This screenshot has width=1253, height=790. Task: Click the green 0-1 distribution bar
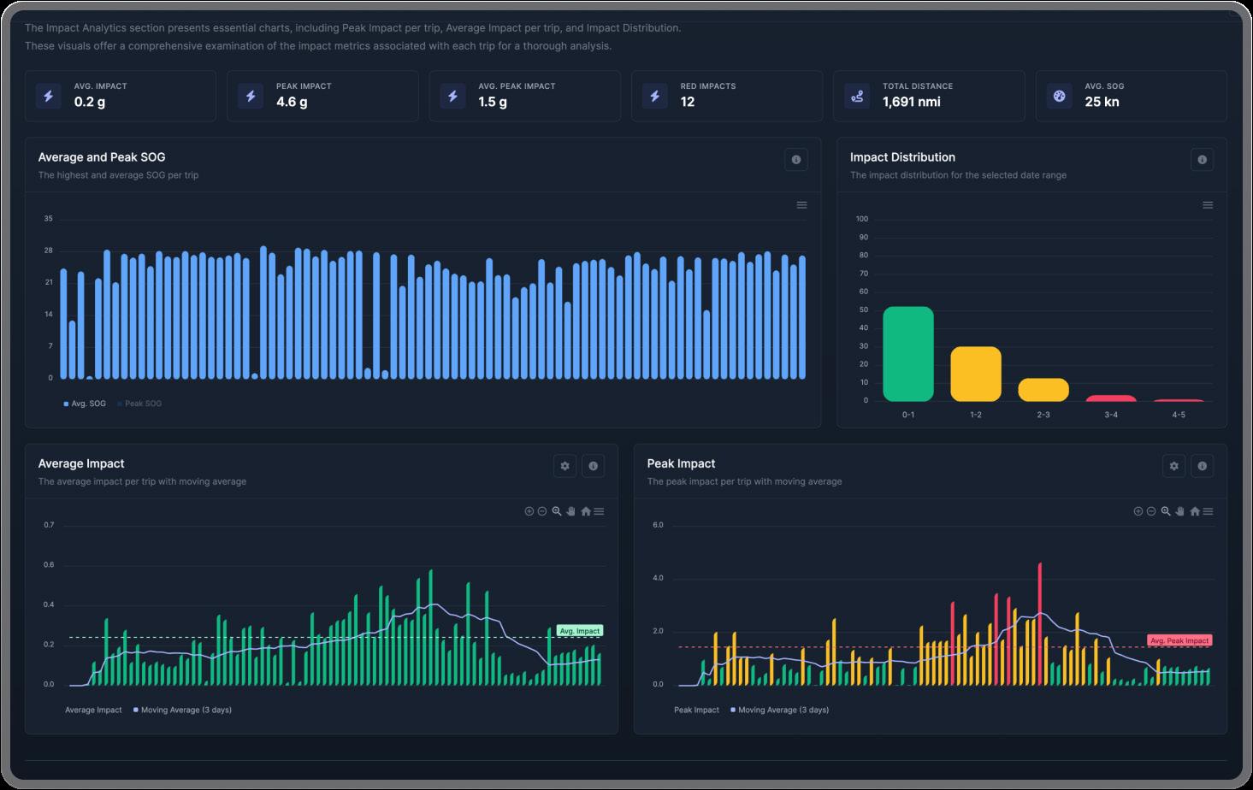(x=908, y=354)
